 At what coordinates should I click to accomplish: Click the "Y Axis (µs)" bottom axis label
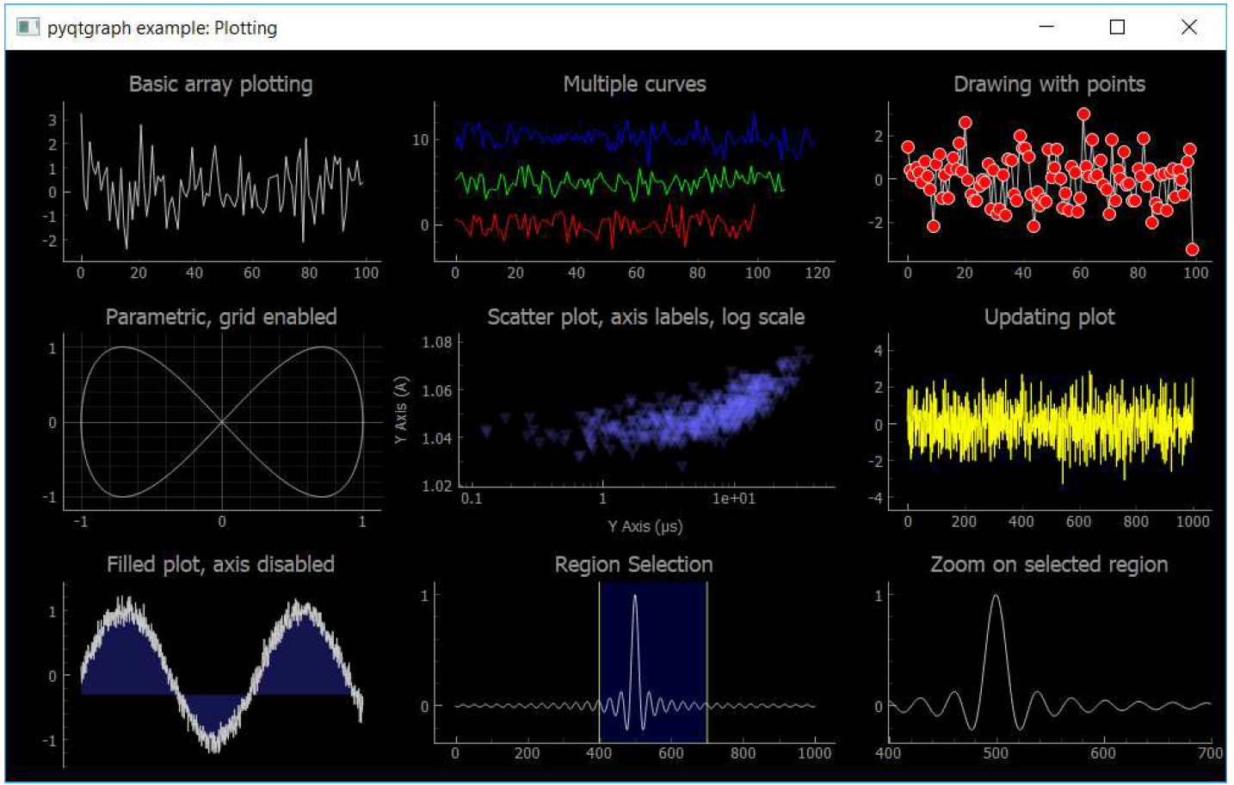point(645,526)
